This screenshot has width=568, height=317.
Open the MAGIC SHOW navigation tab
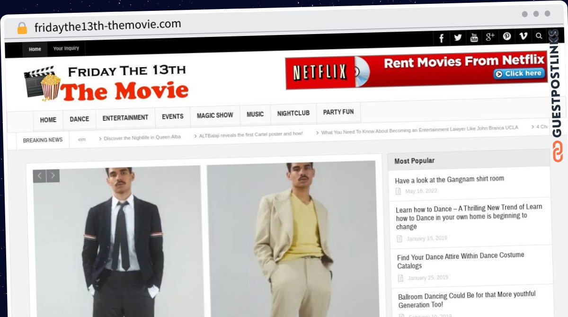(x=215, y=115)
